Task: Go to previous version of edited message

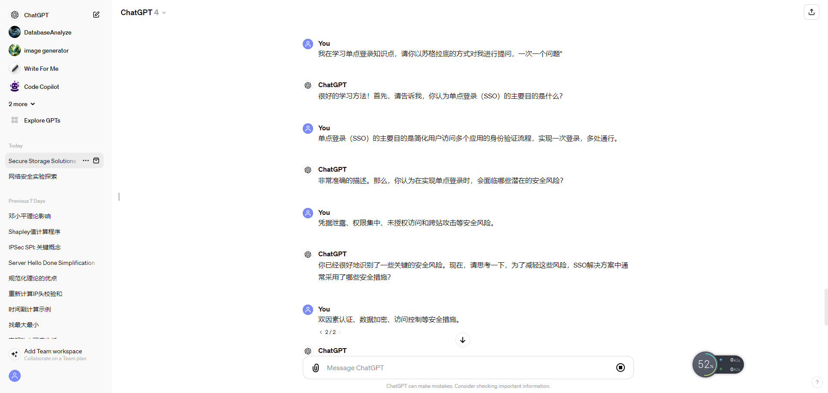Action: click(320, 332)
